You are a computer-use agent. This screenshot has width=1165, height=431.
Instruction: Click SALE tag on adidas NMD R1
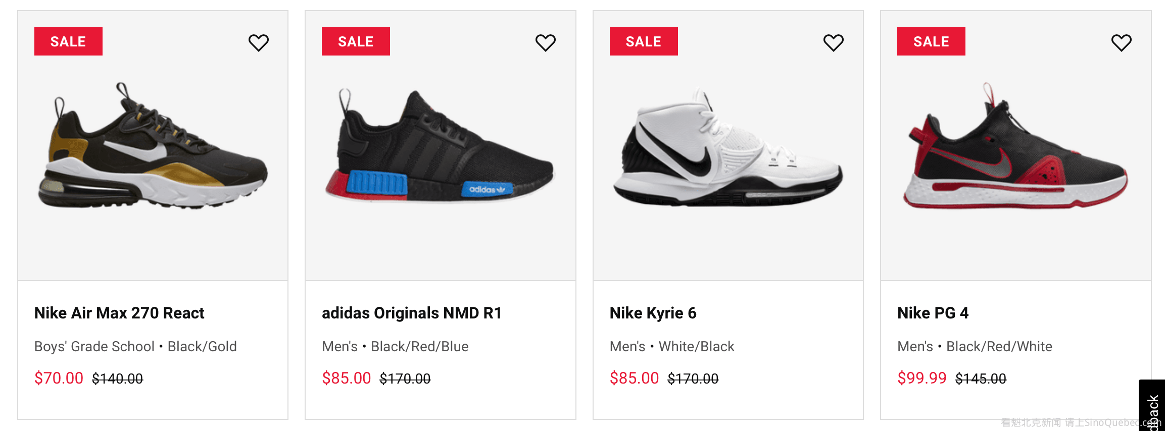pyautogui.click(x=356, y=41)
